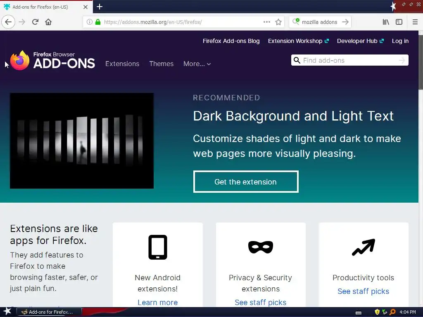Open the star start menu button

7,312
